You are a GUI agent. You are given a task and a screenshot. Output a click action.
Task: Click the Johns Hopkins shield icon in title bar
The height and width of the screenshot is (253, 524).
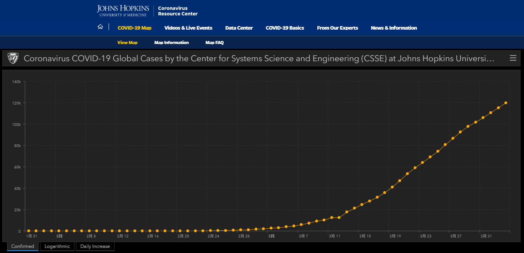[13, 58]
